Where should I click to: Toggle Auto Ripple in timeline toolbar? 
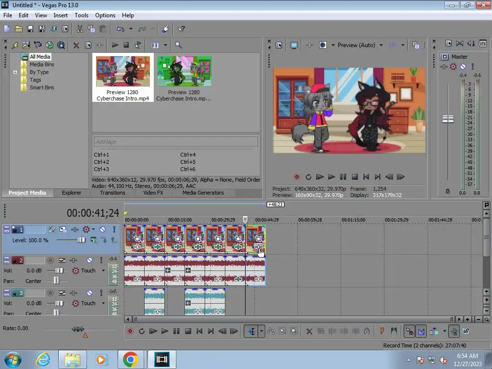pos(434,331)
